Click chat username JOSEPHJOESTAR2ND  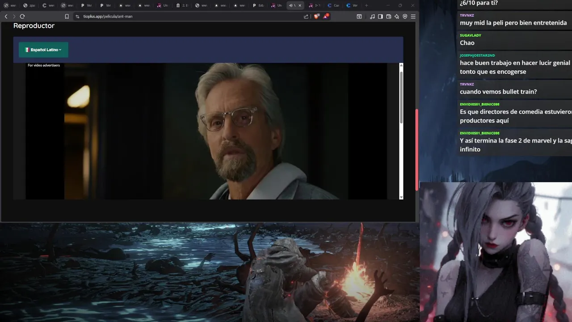point(477,55)
